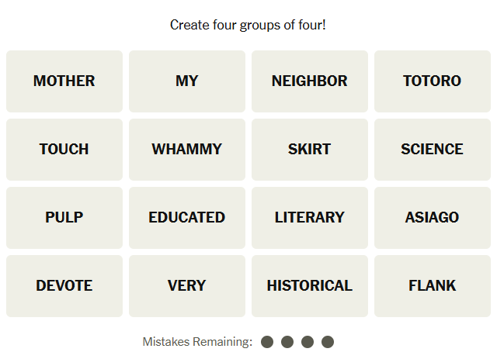Click the SKIRT tile
497x352 pixels.
[x=310, y=150]
